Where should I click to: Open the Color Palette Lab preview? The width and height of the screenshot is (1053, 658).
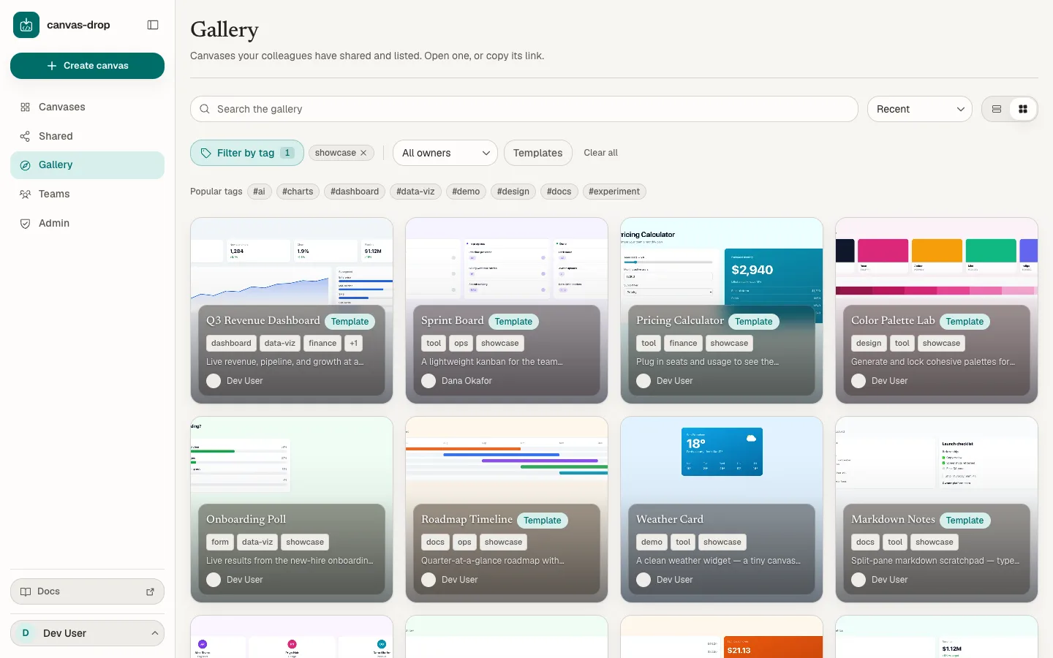[x=937, y=260]
